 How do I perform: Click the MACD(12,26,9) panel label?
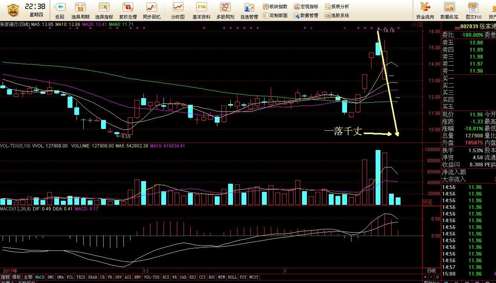click(x=15, y=209)
